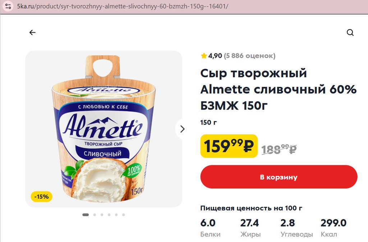Switch to the second carousel dot
This screenshot has height=242, width=368.
(95, 215)
